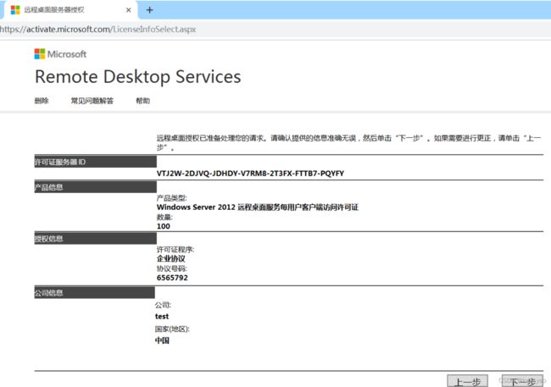Click the 下一步 button

[522, 381]
